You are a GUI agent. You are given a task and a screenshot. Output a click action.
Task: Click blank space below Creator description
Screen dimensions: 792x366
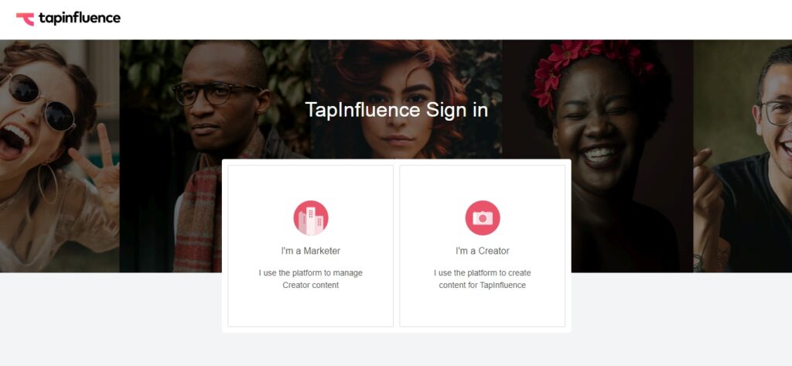(x=483, y=310)
